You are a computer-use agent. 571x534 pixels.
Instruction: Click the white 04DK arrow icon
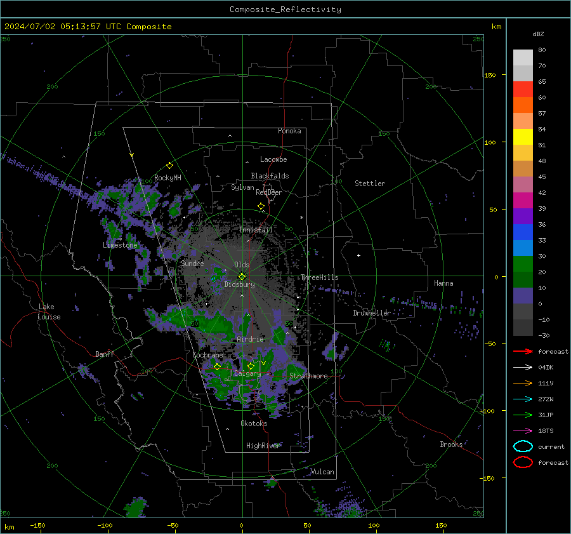(523, 367)
